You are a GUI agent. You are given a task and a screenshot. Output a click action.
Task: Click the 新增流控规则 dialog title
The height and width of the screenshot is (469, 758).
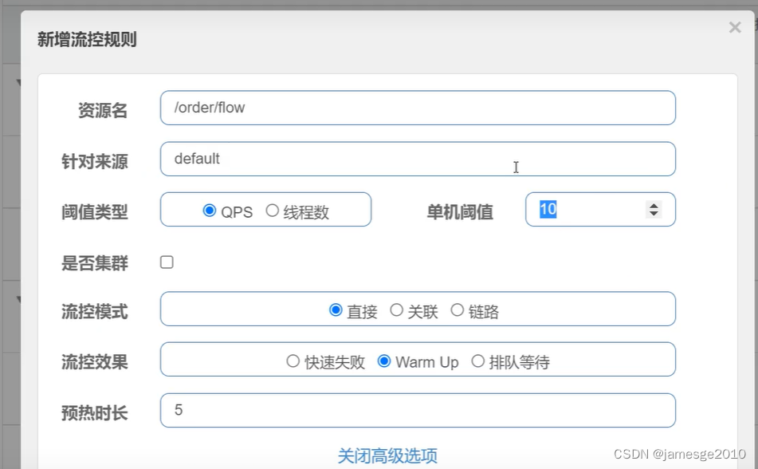(x=87, y=39)
